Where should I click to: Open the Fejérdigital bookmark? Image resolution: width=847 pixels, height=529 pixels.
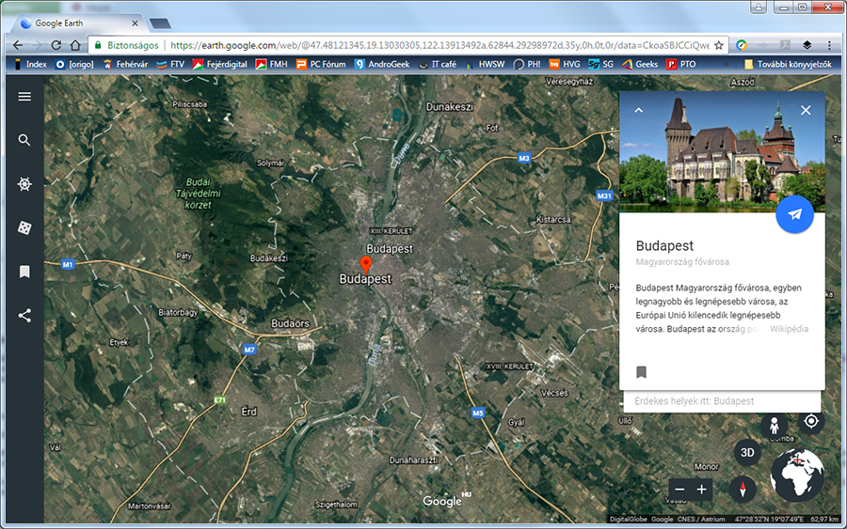point(220,64)
